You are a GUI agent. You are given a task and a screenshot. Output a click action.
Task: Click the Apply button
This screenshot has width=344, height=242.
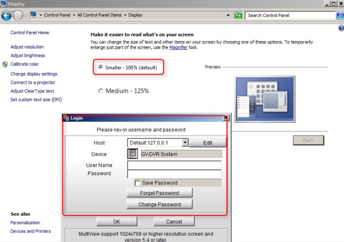point(308,141)
